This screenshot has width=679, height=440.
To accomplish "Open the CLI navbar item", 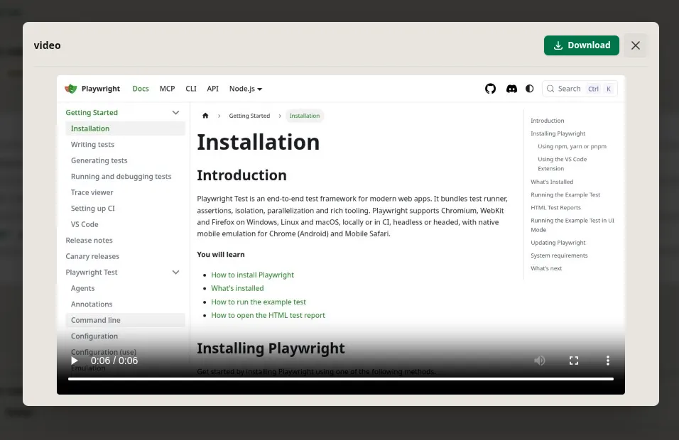I will click(191, 89).
